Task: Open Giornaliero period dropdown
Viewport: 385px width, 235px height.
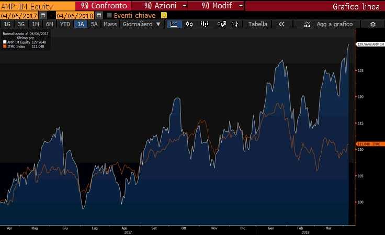Action: pyautogui.click(x=141, y=24)
